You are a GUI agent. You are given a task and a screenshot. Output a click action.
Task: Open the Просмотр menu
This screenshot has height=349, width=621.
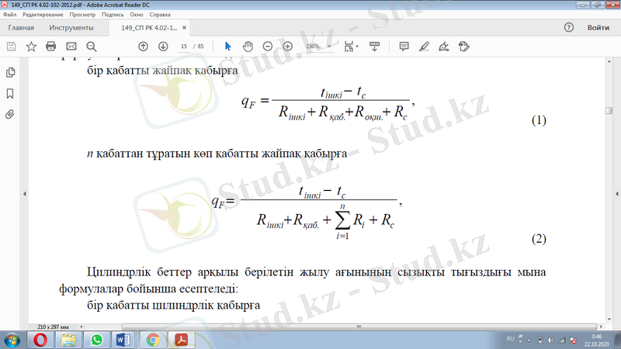coord(82,15)
